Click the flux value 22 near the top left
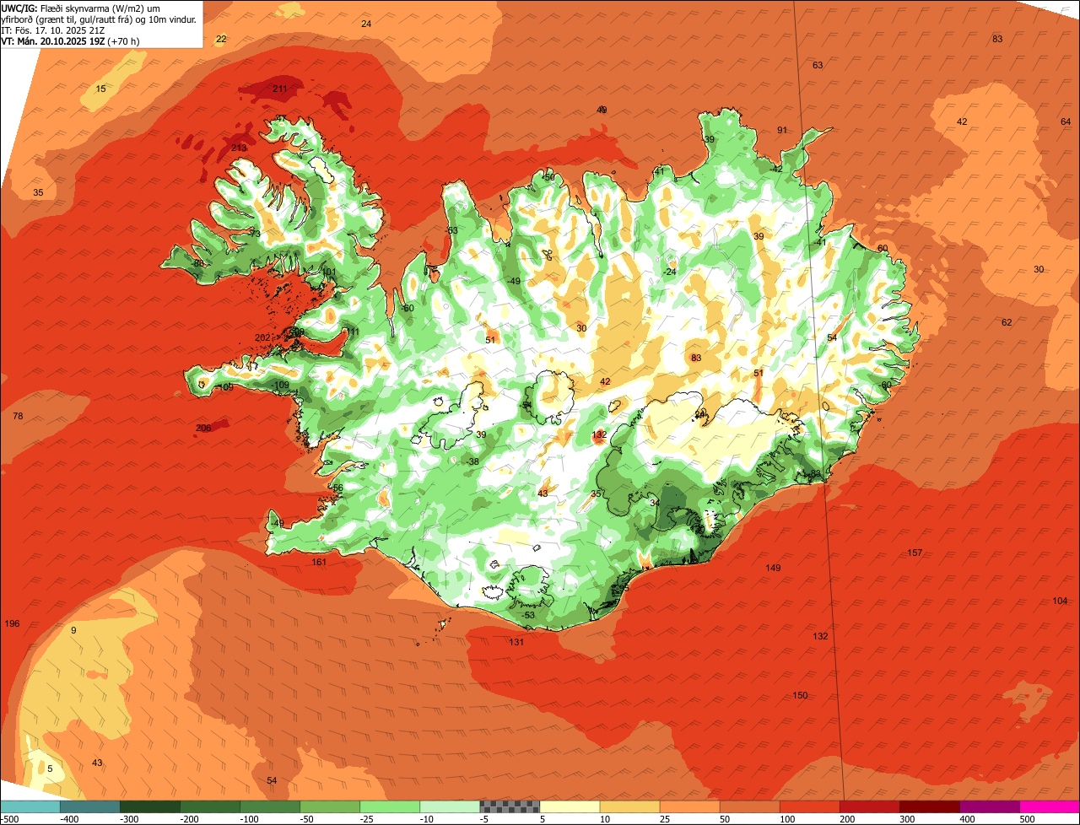 (x=221, y=40)
